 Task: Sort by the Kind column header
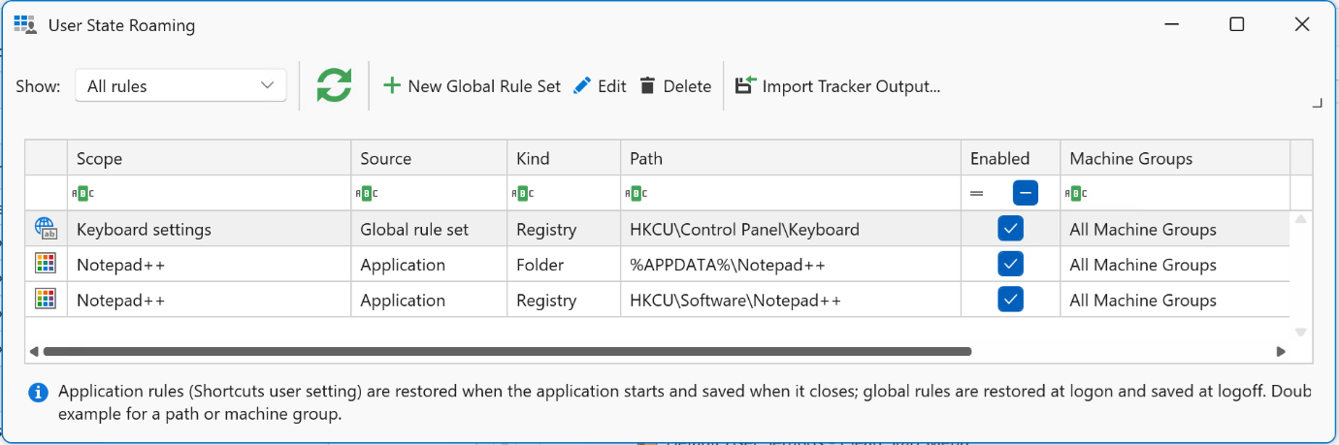pyautogui.click(x=564, y=158)
